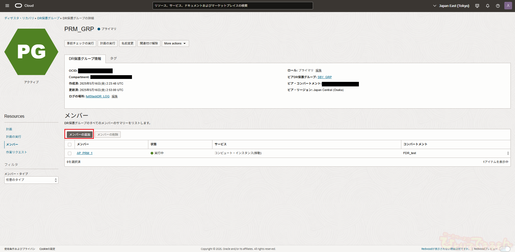515x252 pixels.
Task: Open the member type filter dropdown
Action: pyautogui.click(x=31, y=180)
